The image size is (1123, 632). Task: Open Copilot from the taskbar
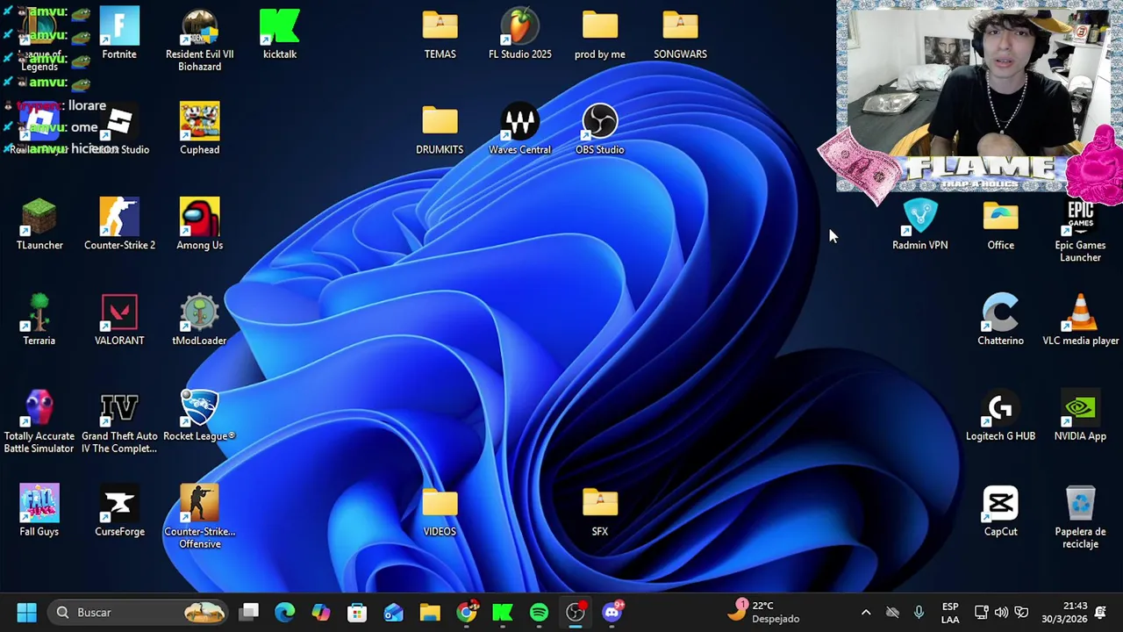(x=321, y=612)
